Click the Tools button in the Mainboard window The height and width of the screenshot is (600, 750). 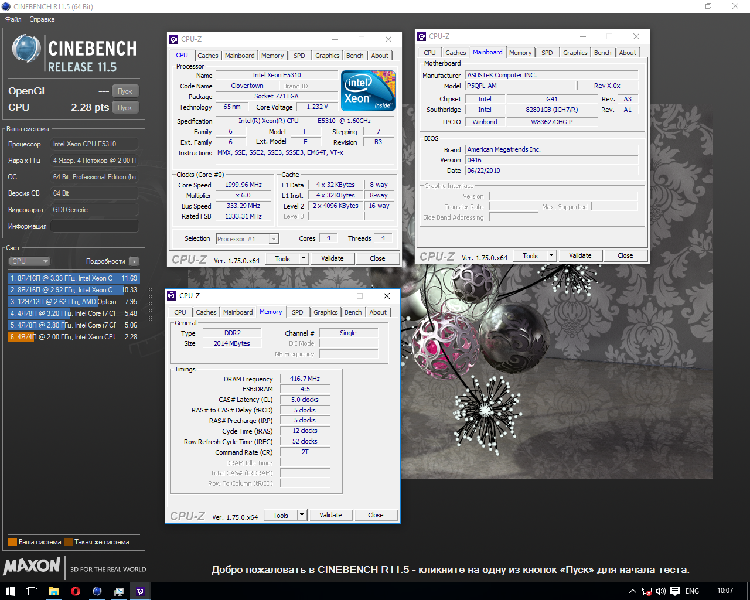pos(530,255)
